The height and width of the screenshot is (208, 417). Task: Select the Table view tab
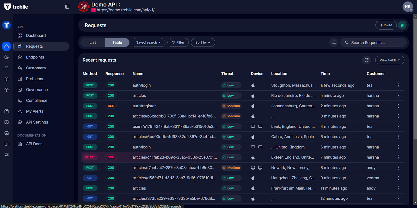point(117,43)
